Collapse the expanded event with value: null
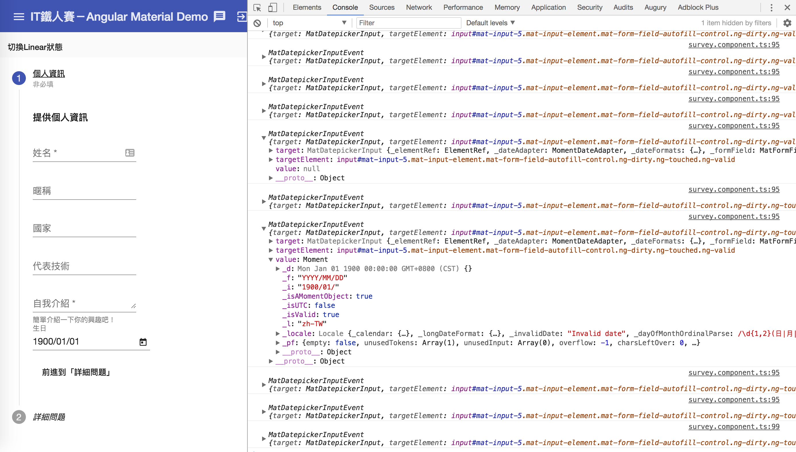 [x=263, y=138]
